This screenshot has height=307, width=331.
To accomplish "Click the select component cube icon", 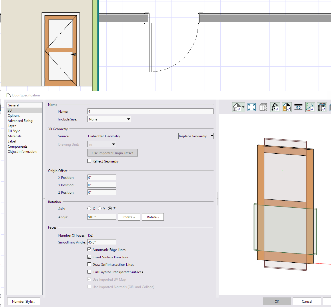I will tap(263, 107).
